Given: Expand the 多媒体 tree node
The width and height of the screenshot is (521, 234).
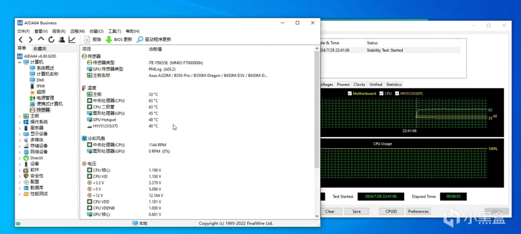Looking at the screenshot, I should click(x=20, y=140).
